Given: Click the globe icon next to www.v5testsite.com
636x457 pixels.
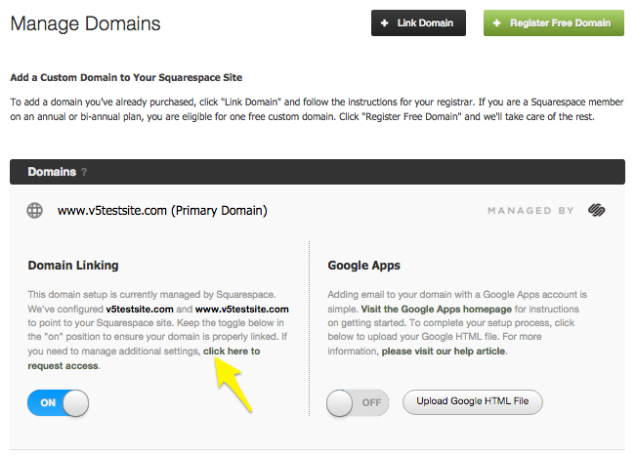Looking at the screenshot, I should click(x=35, y=210).
